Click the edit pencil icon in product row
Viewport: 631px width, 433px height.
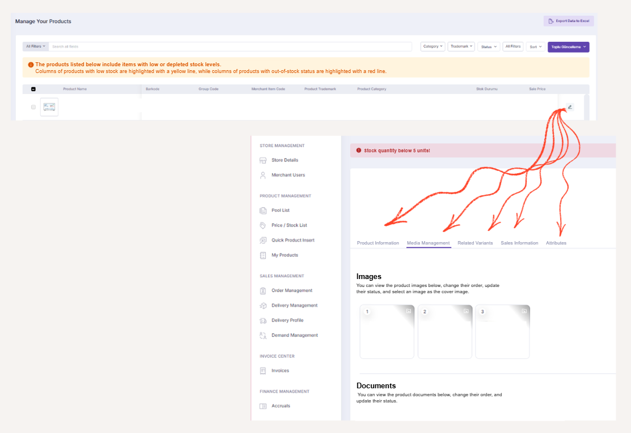(570, 106)
